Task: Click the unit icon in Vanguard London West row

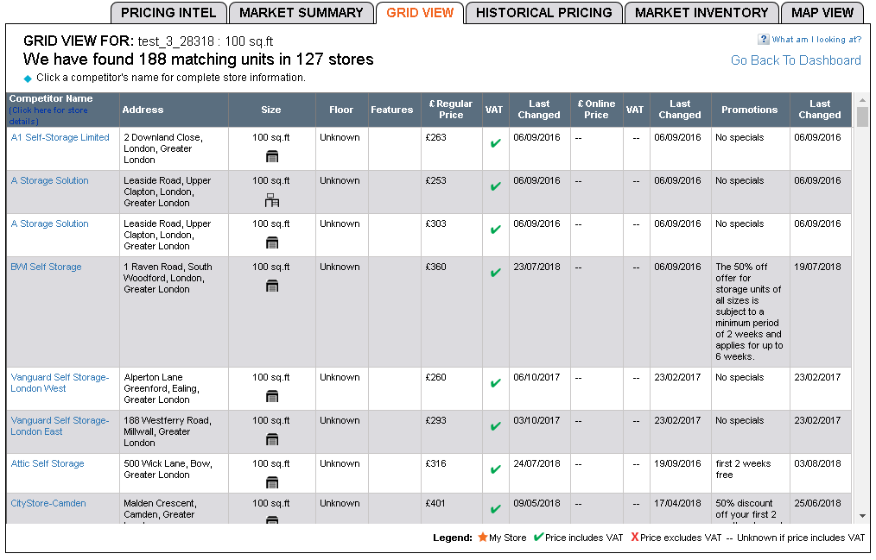Action: (272, 397)
